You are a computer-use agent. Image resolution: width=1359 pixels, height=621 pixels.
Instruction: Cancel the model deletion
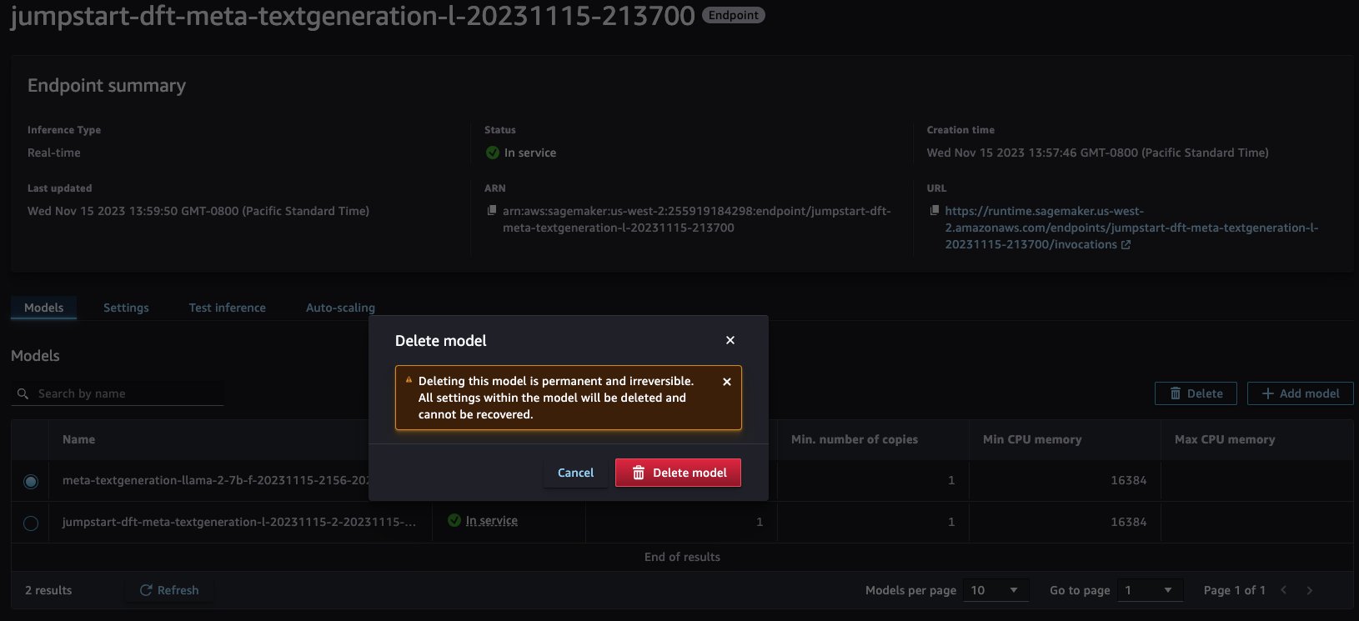[x=575, y=473]
